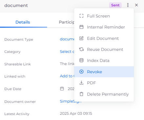The image size is (144, 120).
Task: Click the Reuse Document refresh icon
Action: (x=81, y=49)
